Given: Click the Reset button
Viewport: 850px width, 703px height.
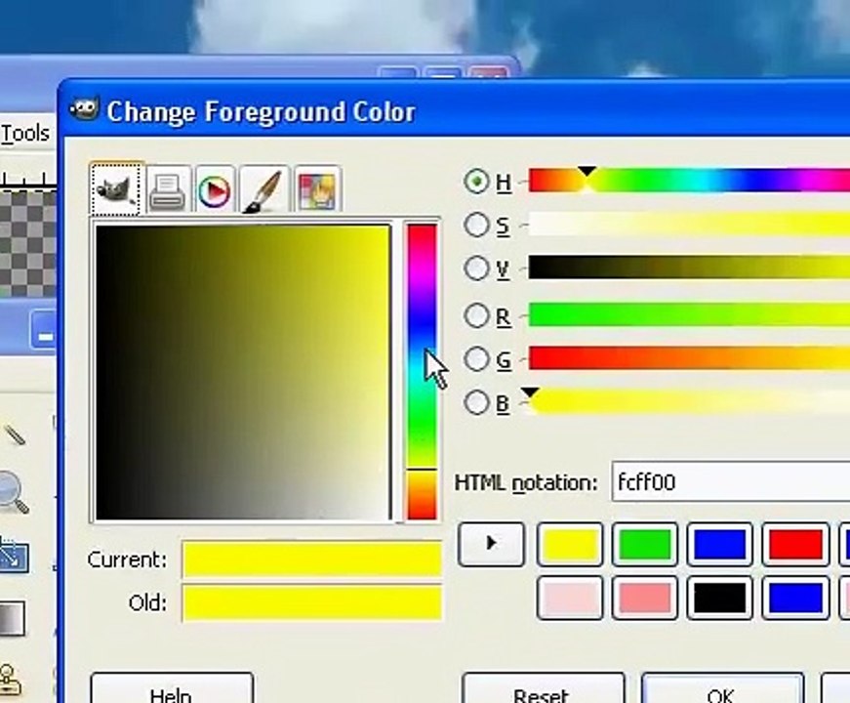Looking at the screenshot, I should (544, 689).
